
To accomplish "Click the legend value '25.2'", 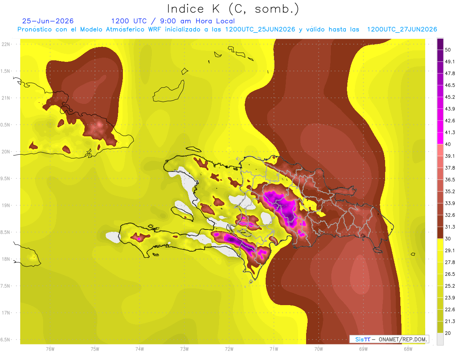I will [450, 286].
